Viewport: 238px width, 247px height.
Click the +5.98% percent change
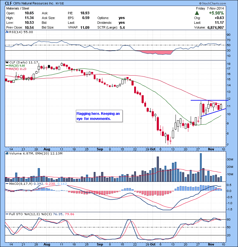click(216, 13)
